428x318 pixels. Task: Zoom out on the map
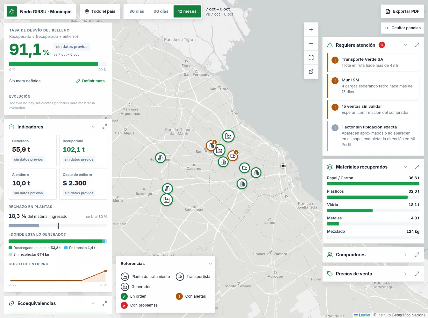(x=311, y=44)
